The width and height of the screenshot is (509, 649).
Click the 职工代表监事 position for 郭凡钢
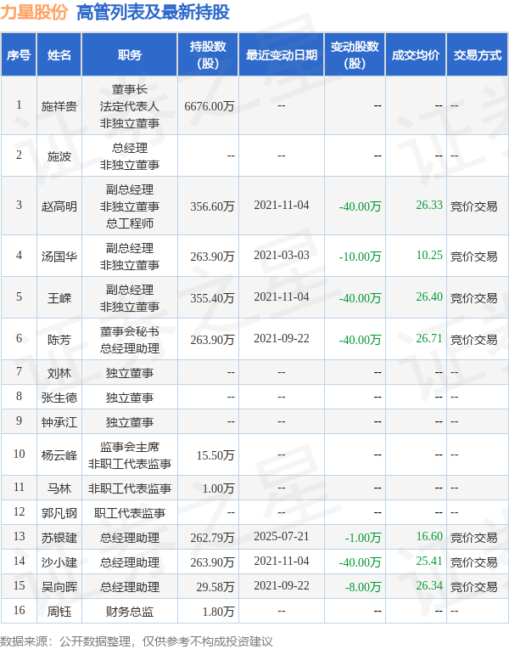point(130,513)
